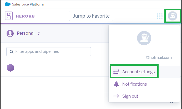
Task: Click the Jump to Favorite button
Action: click(91, 16)
